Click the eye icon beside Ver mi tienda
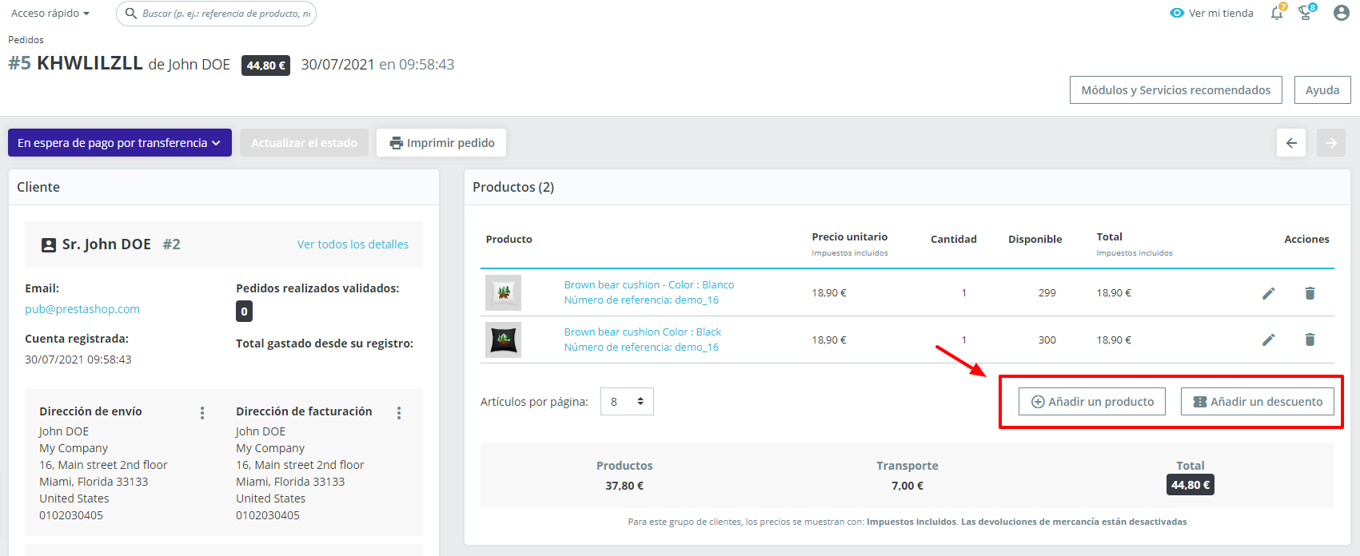Viewport: 1360px width, 556px height. [1177, 14]
